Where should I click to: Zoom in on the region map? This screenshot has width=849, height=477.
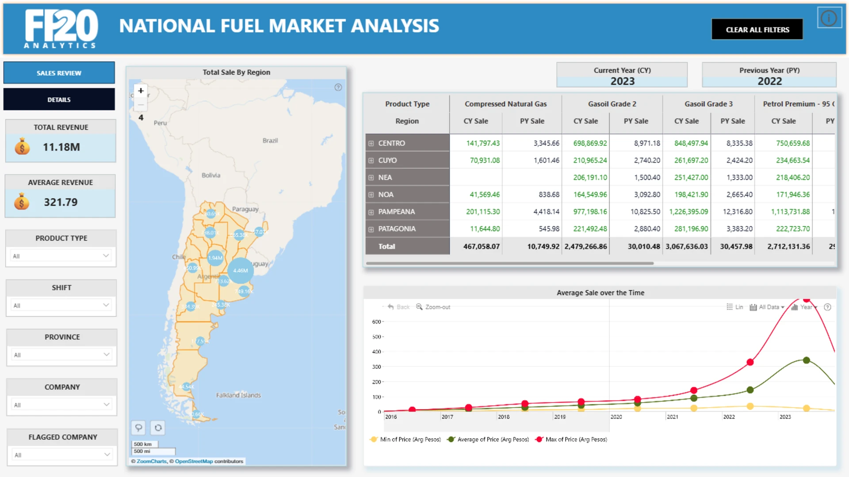141,91
